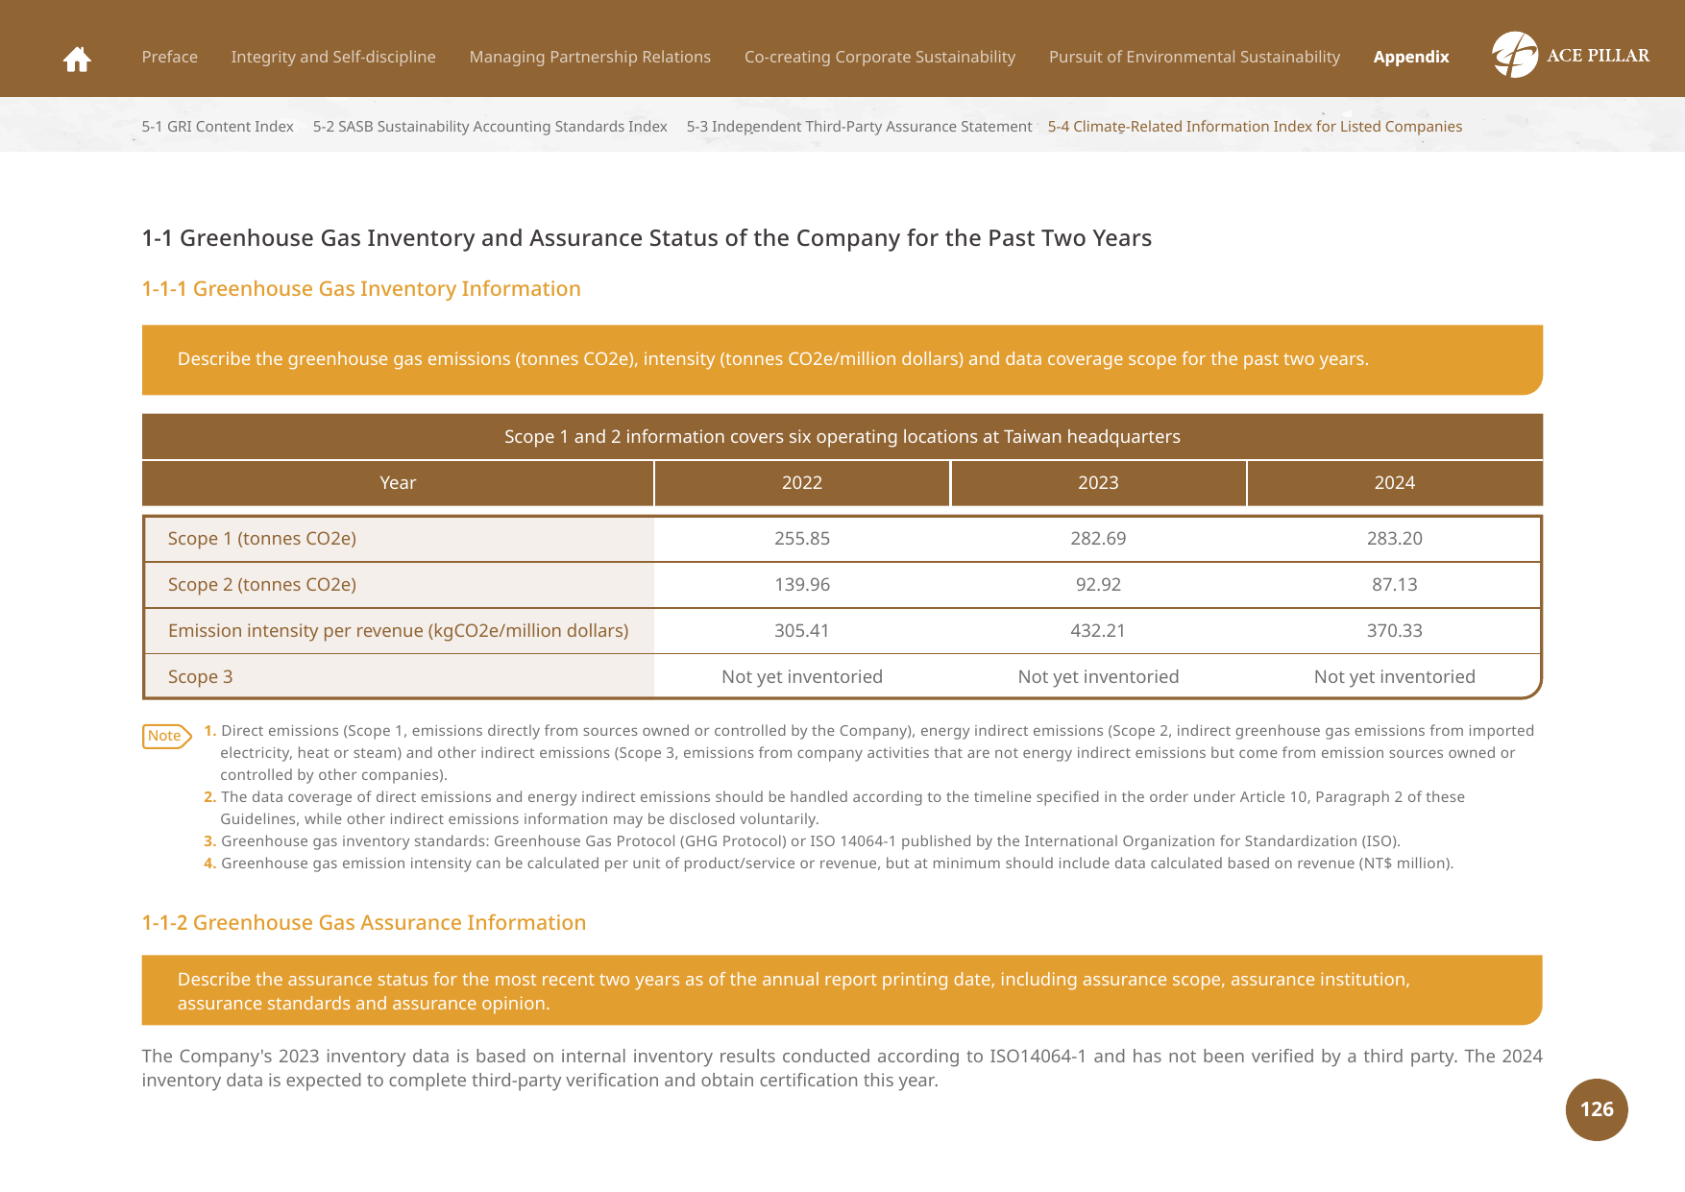The width and height of the screenshot is (1685, 1192).
Task: Select the 2022 column header
Action: coord(802,483)
